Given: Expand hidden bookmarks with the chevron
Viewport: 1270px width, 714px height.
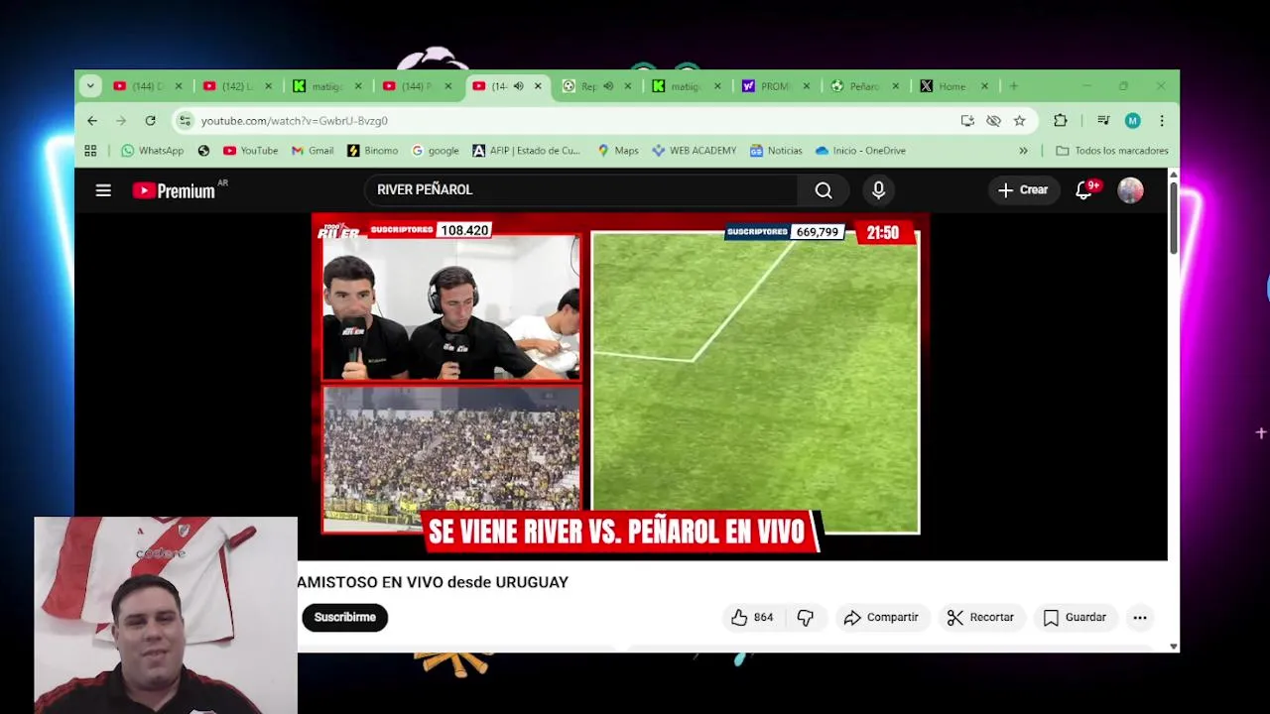Looking at the screenshot, I should click(x=1023, y=151).
